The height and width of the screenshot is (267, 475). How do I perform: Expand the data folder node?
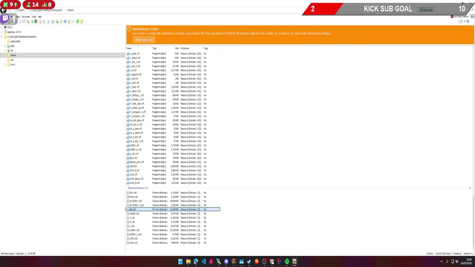pos(5,46)
